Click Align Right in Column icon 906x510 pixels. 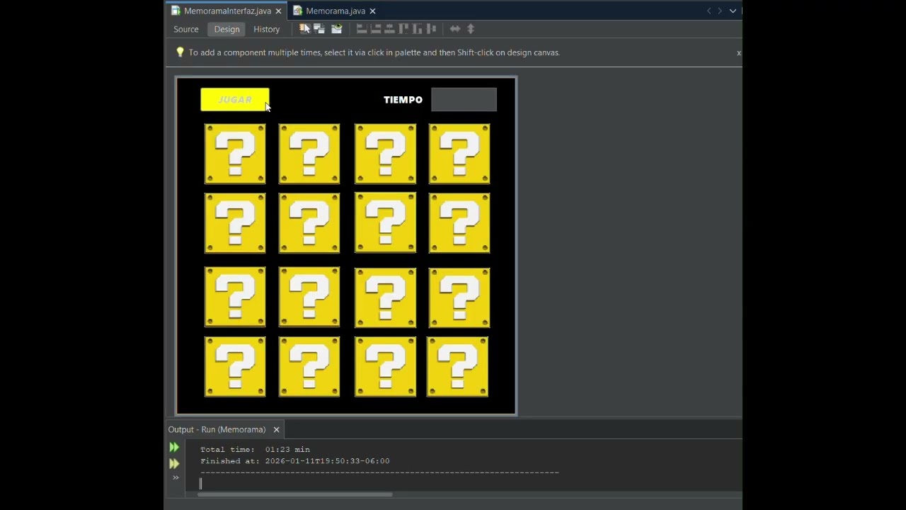tap(376, 29)
